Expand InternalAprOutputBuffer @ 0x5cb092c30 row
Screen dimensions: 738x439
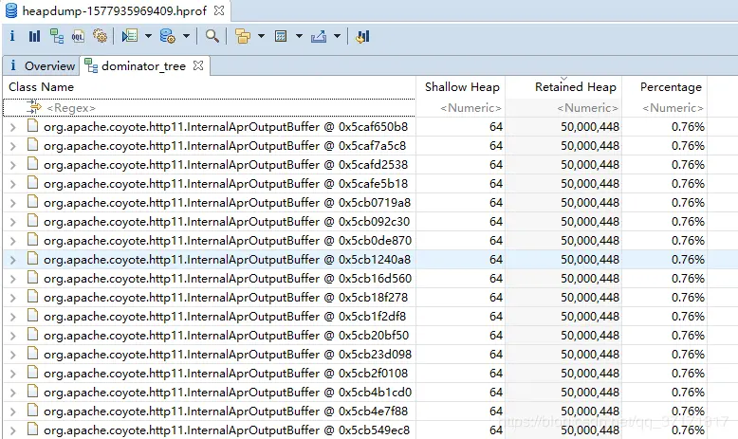click(13, 222)
